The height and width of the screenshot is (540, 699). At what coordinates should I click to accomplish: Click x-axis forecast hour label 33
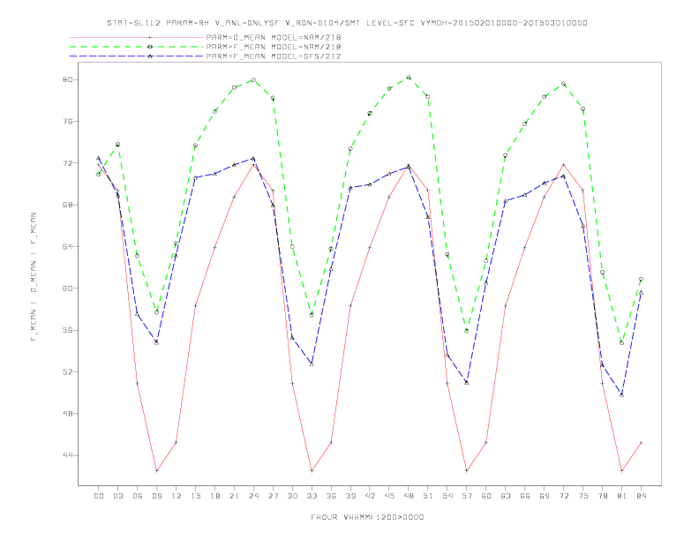point(312,496)
